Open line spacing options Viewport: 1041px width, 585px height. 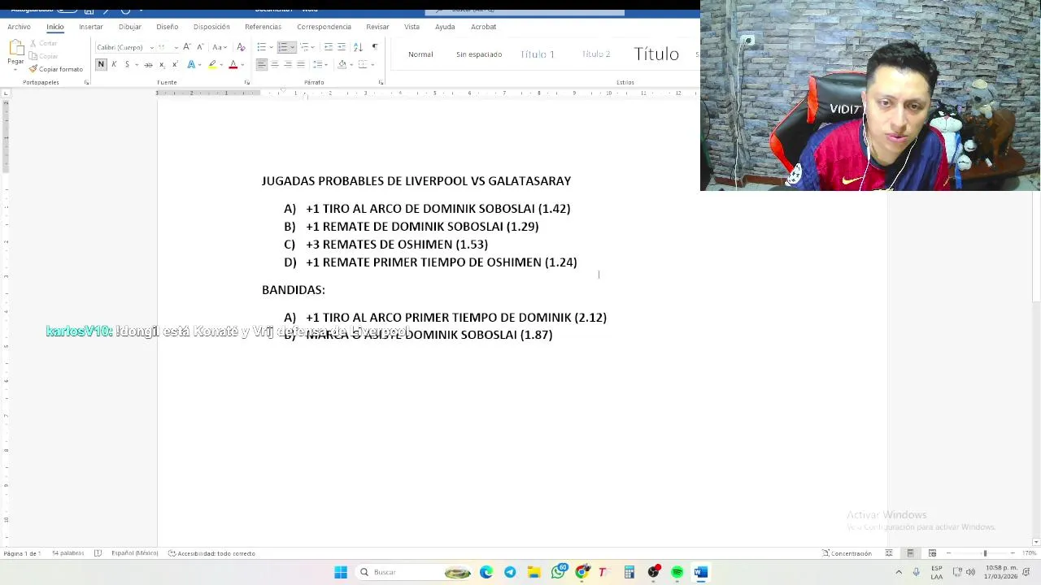coord(319,64)
